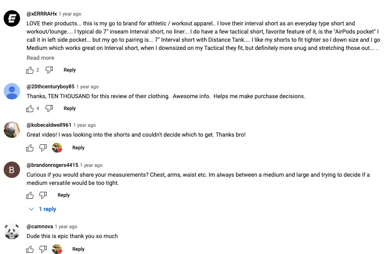Screen dimensions: 384x254
Task: Like the @brandonrogers4415 comment
Action: pyautogui.click(x=29, y=195)
